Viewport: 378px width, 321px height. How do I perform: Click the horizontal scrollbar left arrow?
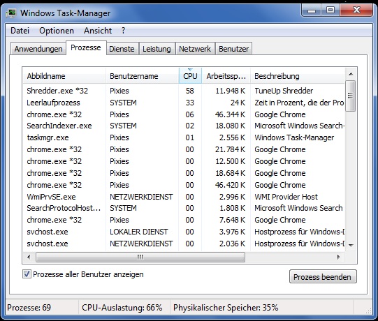pyautogui.click(x=29, y=257)
